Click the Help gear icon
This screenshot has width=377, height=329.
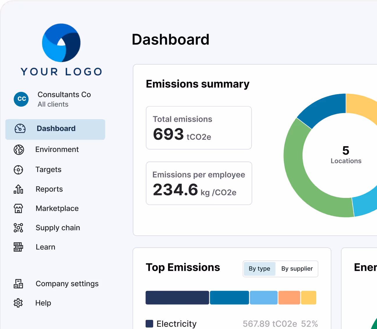pyautogui.click(x=18, y=303)
